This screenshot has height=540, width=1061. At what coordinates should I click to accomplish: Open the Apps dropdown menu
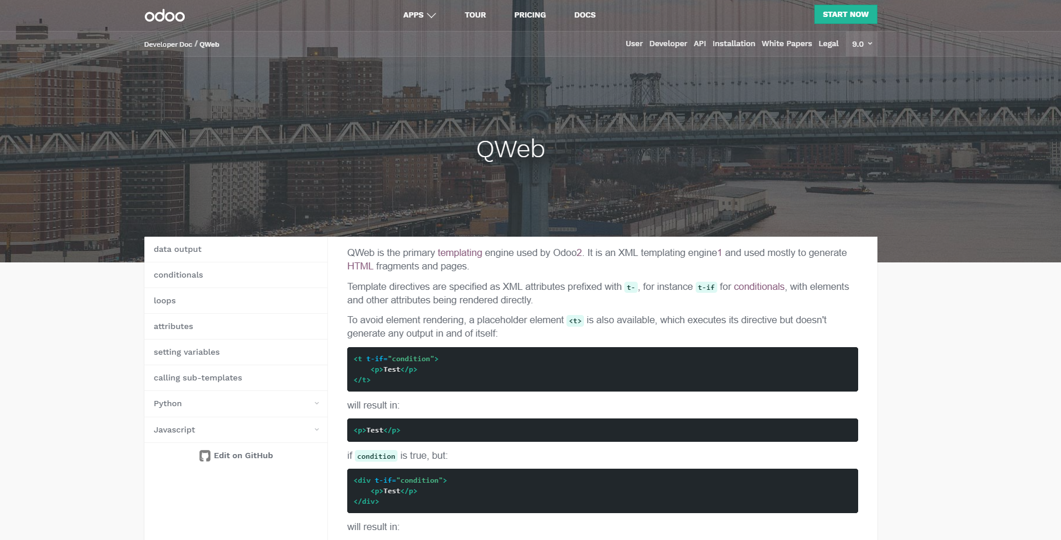419,15
